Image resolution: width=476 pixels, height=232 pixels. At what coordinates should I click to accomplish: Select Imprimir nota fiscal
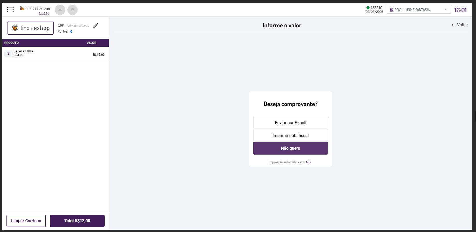click(x=290, y=135)
